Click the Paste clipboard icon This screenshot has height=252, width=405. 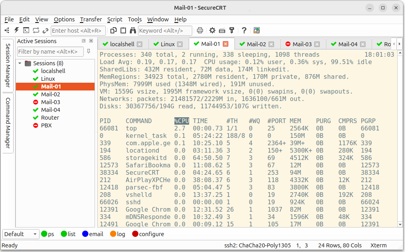123,31
